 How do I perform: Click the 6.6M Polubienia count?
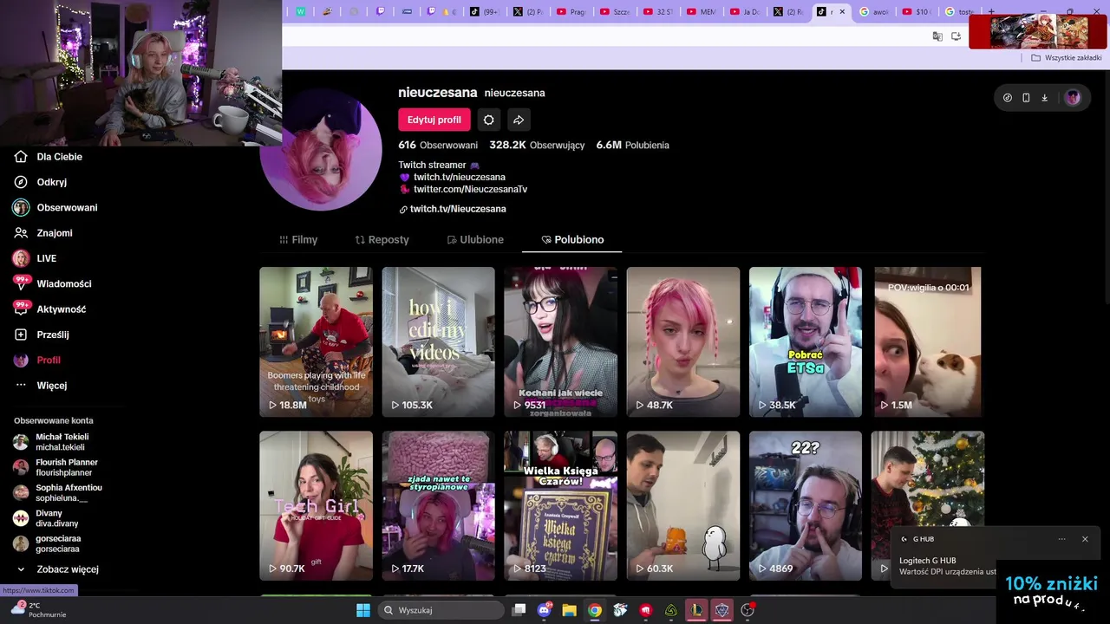pos(632,145)
